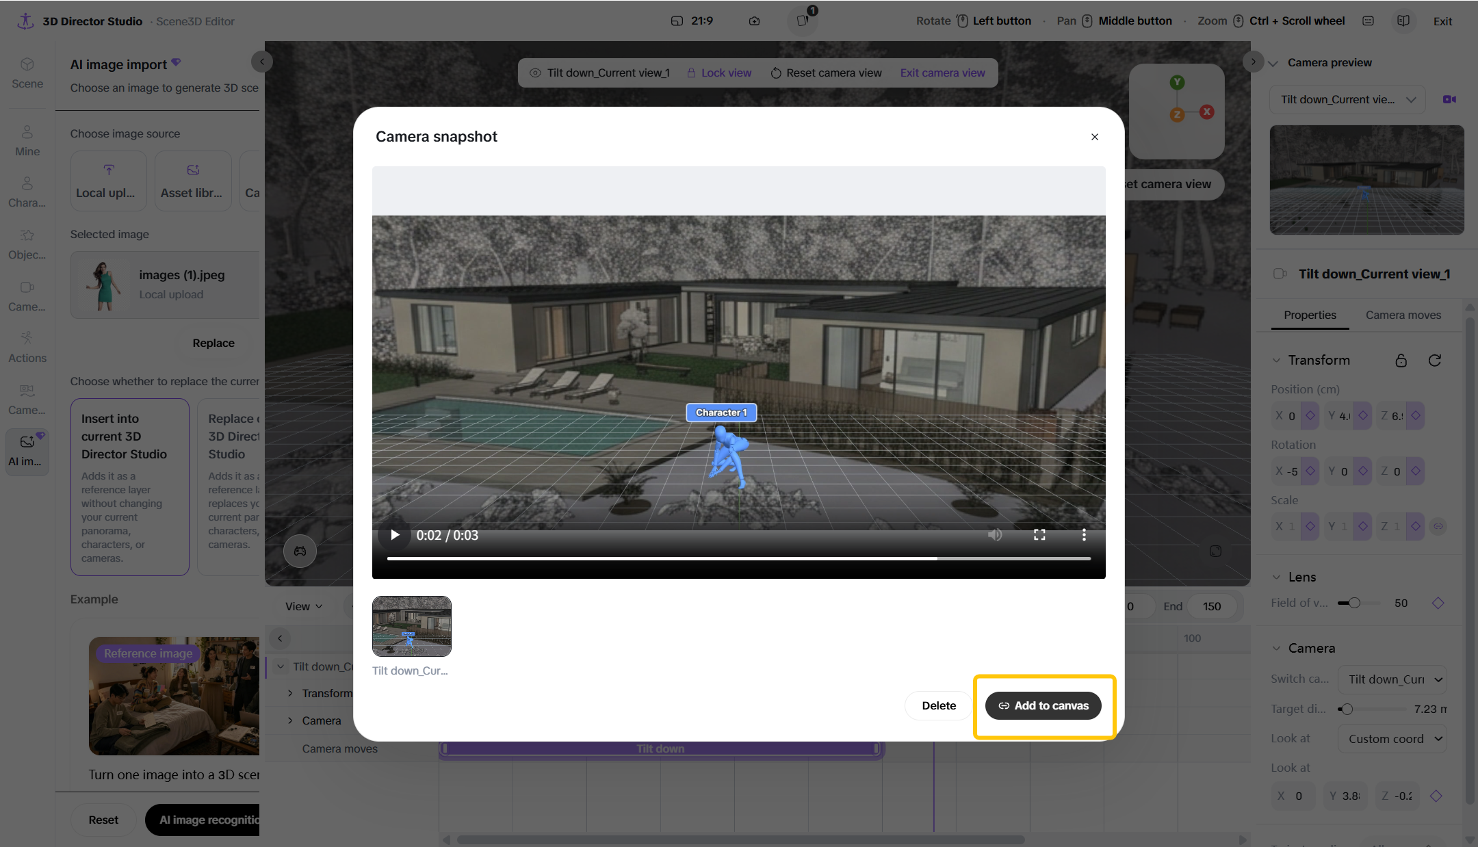Screen dimensions: 1478x847
Task: Click the Delete button in dialog
Action: pos(939,705)
